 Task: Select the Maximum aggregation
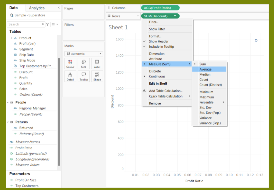pos(207,97)
